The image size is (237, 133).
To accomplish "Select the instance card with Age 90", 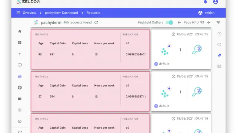I will point(90,49).
